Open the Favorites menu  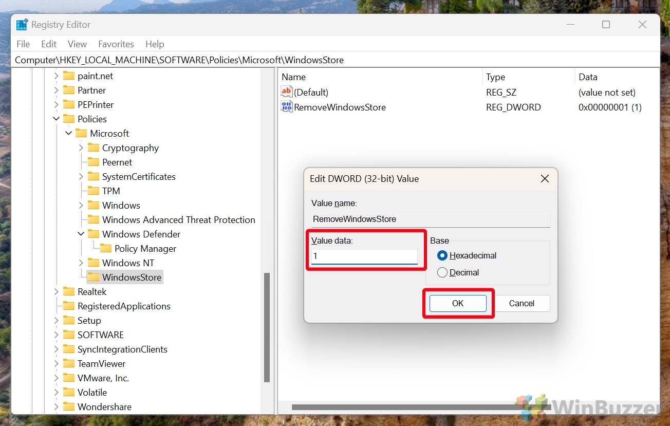click(116, 44)
